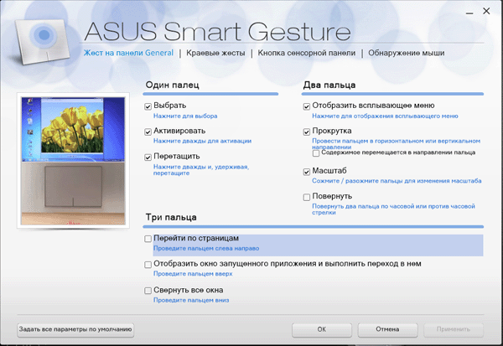The height and width of the screenshot is (346, 503).
Task: Disable the Активировать option
Action: [148, 132]
